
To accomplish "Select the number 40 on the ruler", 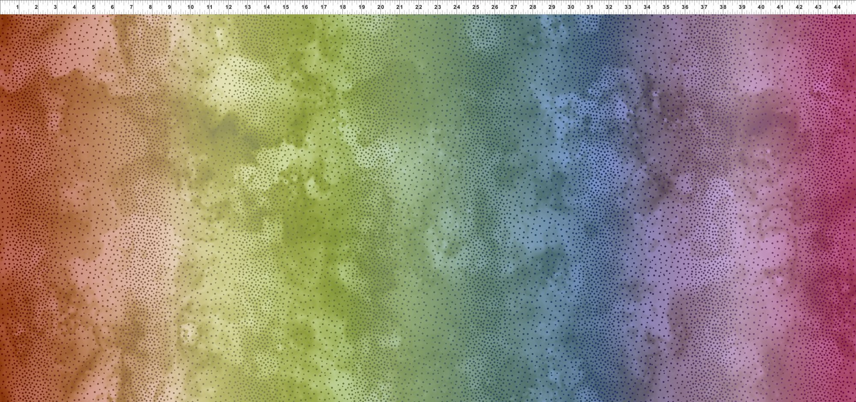I will coord(761,7).
